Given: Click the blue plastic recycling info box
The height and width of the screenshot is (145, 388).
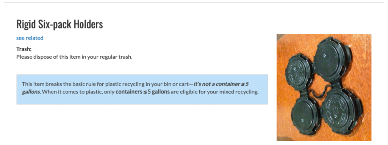Looking at the screenshot, I should (x=142, y=90).
